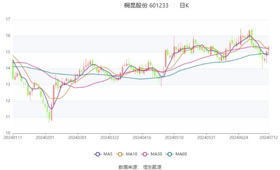Select the 20240624 date axis label
The width and height of the screenshot is (280, 170).
click(x=238, y=138)
